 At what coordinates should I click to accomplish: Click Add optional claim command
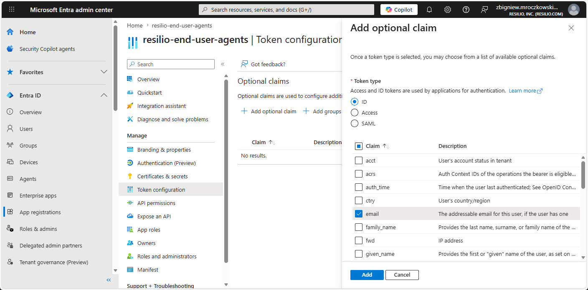point(269,111)
